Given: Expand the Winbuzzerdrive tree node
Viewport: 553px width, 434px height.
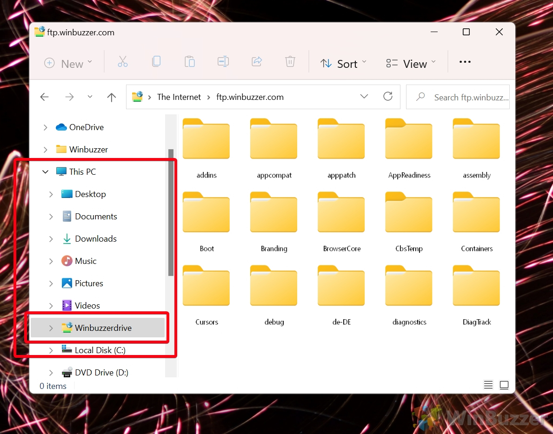Looking at the screenshot, I should click(x=51, y=328).
